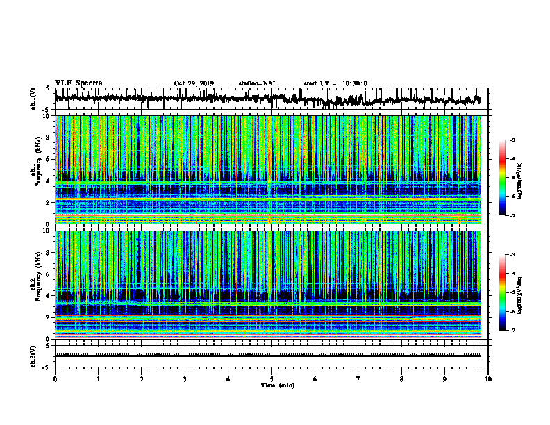Click the "10" tick label on the time axis
Image resolution: width=550 pixels, height=425 pixels.
pos(488,379)
